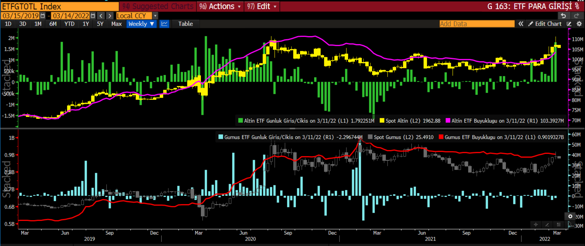585x246 pixels.
Task: Activate the zoom magnifier tool
Action: coord(569,225)
